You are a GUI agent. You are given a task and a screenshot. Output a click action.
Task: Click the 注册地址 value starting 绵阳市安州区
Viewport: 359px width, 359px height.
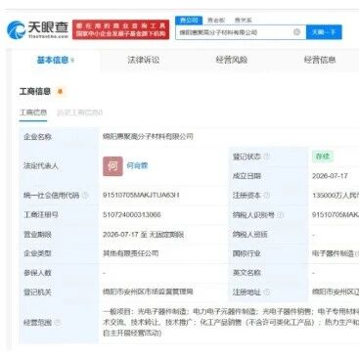[x=336, y=292]
